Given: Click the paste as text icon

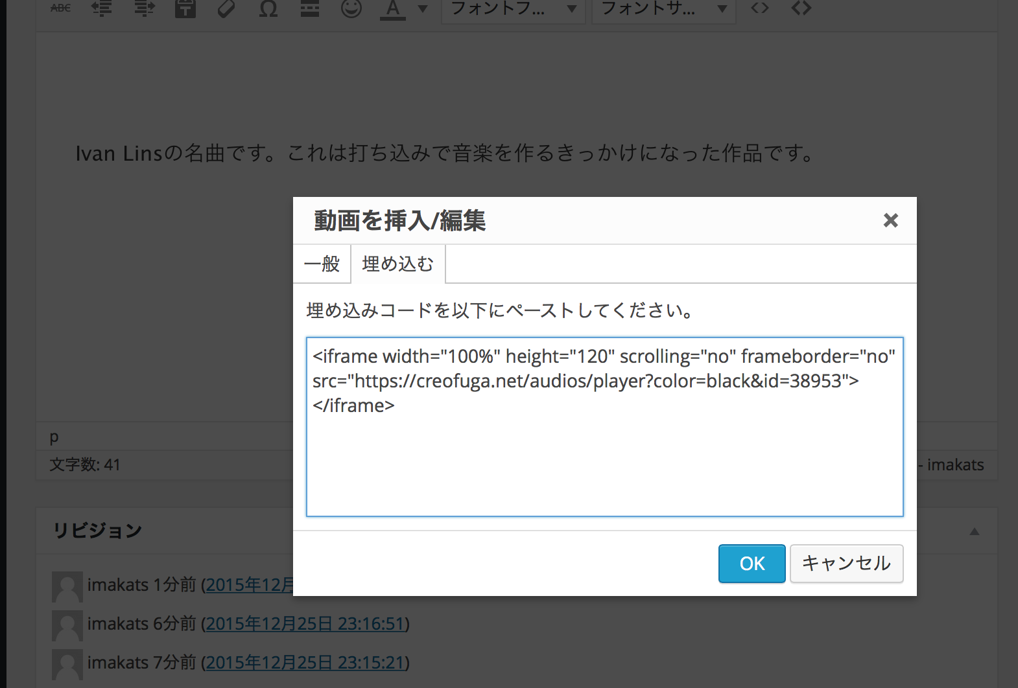Looking at the screenshot, I should [x=185, y=8].
